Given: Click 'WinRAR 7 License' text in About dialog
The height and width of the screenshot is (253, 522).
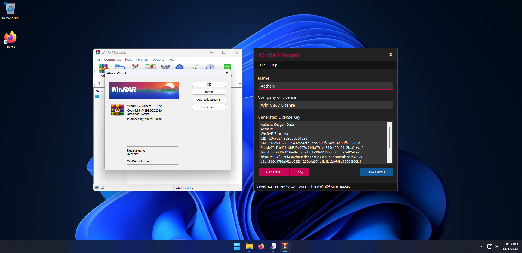Looking at the screenshot, I should pyautogui.click(x=139, y=161).
